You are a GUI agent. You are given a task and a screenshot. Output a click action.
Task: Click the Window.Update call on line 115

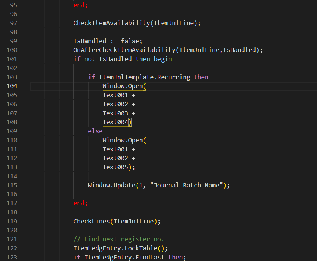(109, 185)
